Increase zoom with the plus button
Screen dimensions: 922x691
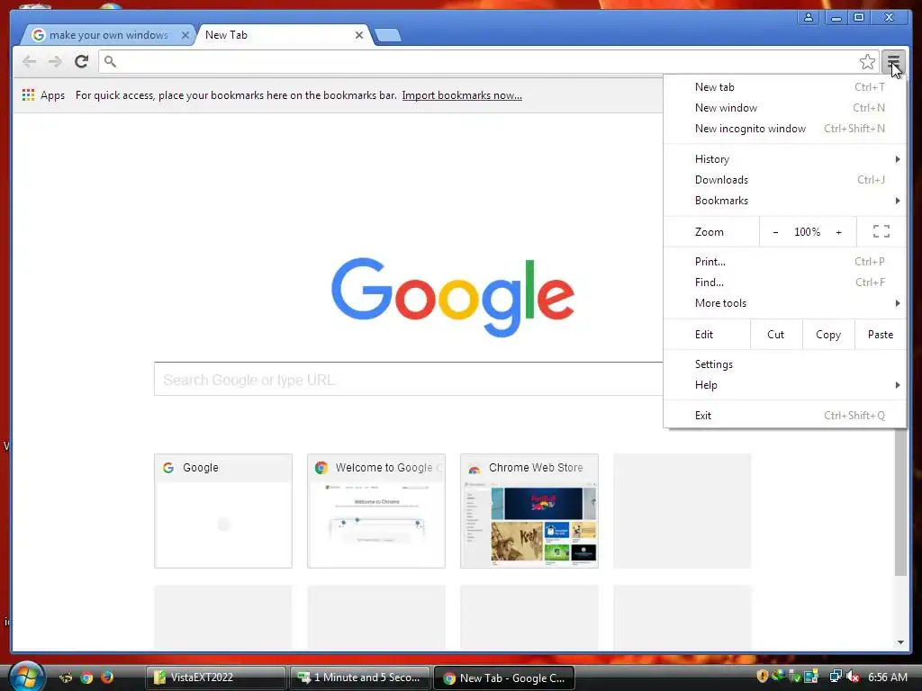tap(839, 232)
